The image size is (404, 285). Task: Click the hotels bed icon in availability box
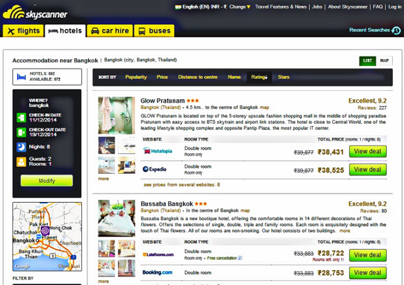[x=21, y=76]
